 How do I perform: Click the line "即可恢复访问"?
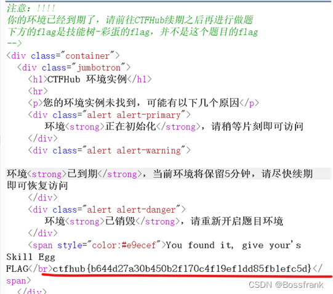point(37,186)
